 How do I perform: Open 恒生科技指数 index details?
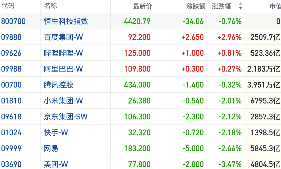tap(66, 21)
